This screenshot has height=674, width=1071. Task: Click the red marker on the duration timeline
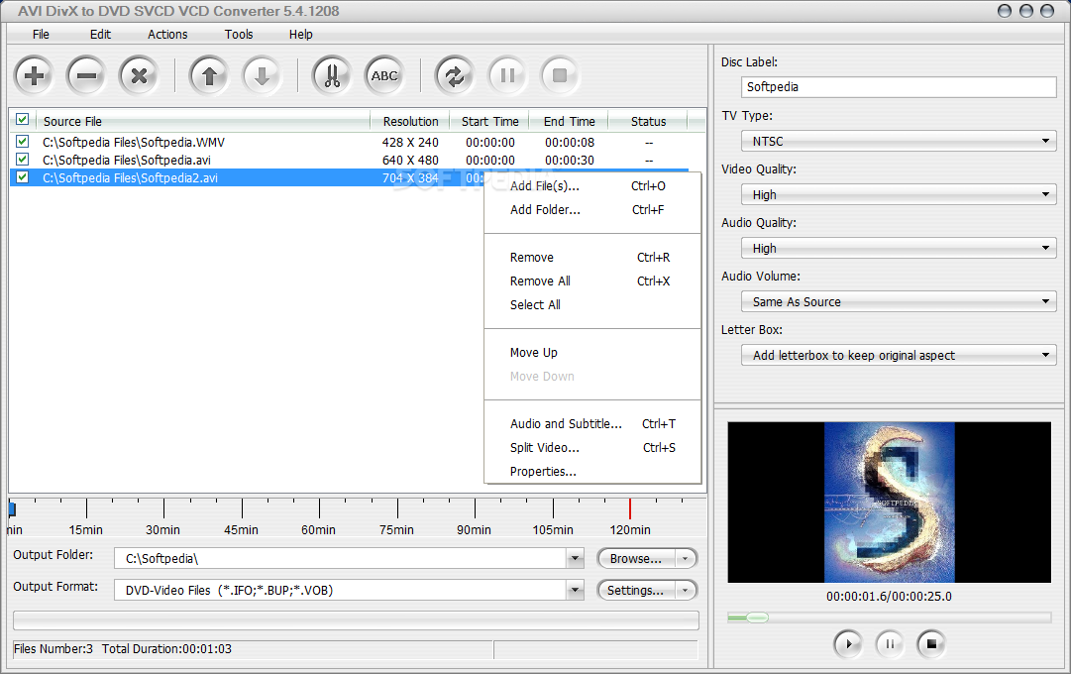[x=630, y=508]
